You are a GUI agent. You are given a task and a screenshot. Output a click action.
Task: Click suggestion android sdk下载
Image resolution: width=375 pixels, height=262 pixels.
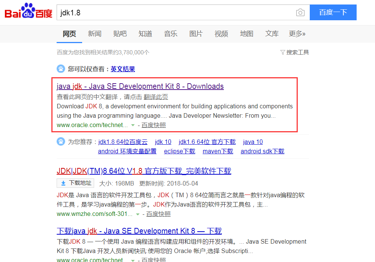click(x=262, y=151)
